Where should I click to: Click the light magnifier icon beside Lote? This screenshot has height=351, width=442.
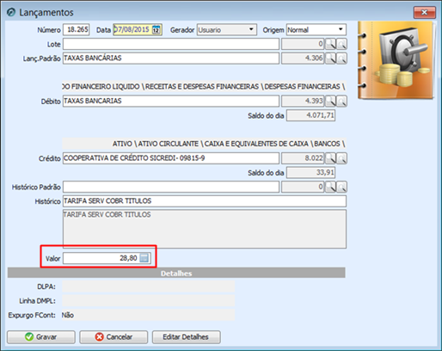click(x=341, y=44)
